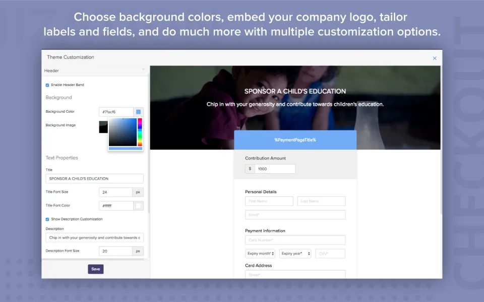
Task: Close the Theme Customization dialog
Action: click(435, 58)
